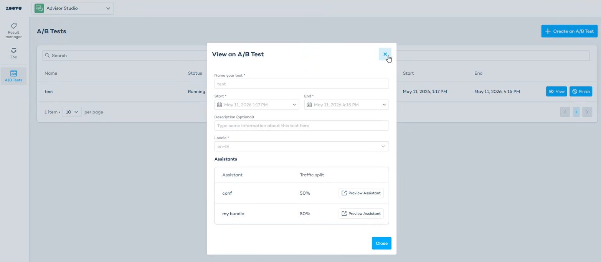Viewport: 601px width, 262px height.
Task: Click the Advisor Studio chat icon
Action: [x=39, y=8]
